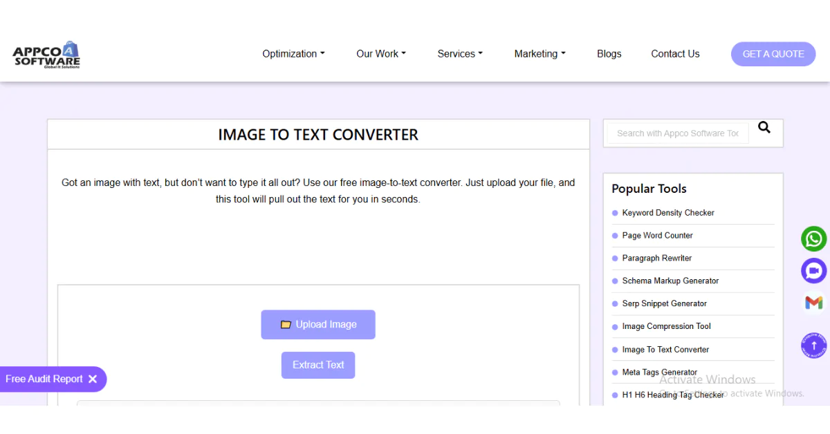Screen dimensions: 830x434
Task: Open the chat messenger icon on the right
Action: [x=813, y=270]
